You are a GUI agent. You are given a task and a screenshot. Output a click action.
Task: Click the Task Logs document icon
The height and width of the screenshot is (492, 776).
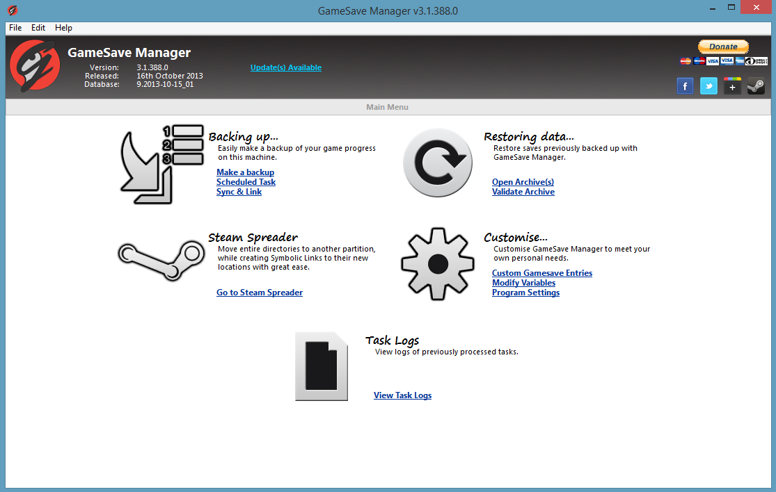322,366
